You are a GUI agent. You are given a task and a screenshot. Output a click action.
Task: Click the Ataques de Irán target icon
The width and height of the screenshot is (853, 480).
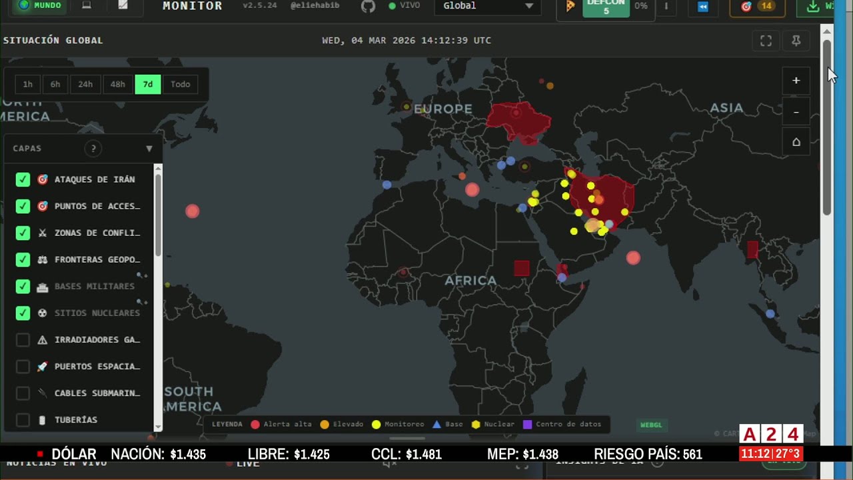coord(43,179)
